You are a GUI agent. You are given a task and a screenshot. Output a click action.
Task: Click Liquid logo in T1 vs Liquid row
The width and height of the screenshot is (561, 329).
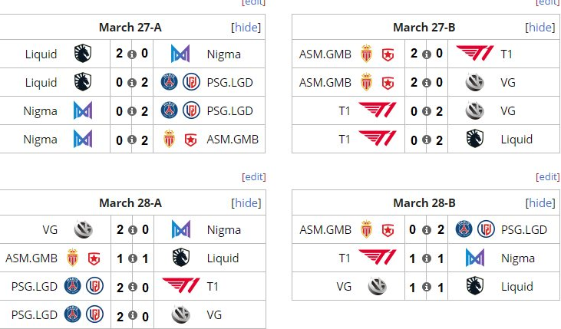475,139
